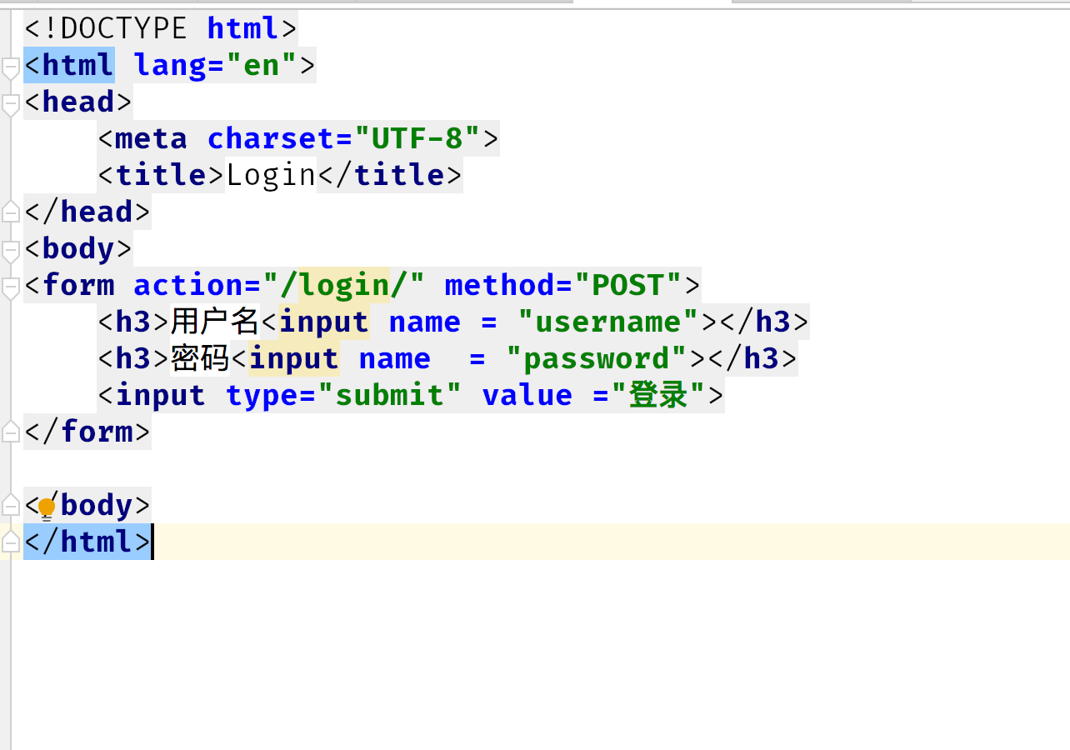The height and width of the screenshot is (750, 1070).
Task: Click the Login title text
Action: [272, 175]
